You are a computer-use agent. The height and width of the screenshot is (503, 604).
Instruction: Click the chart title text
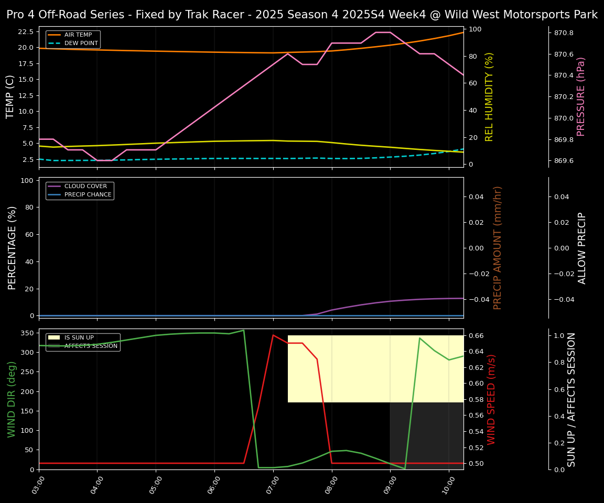(x=302, y=15)
